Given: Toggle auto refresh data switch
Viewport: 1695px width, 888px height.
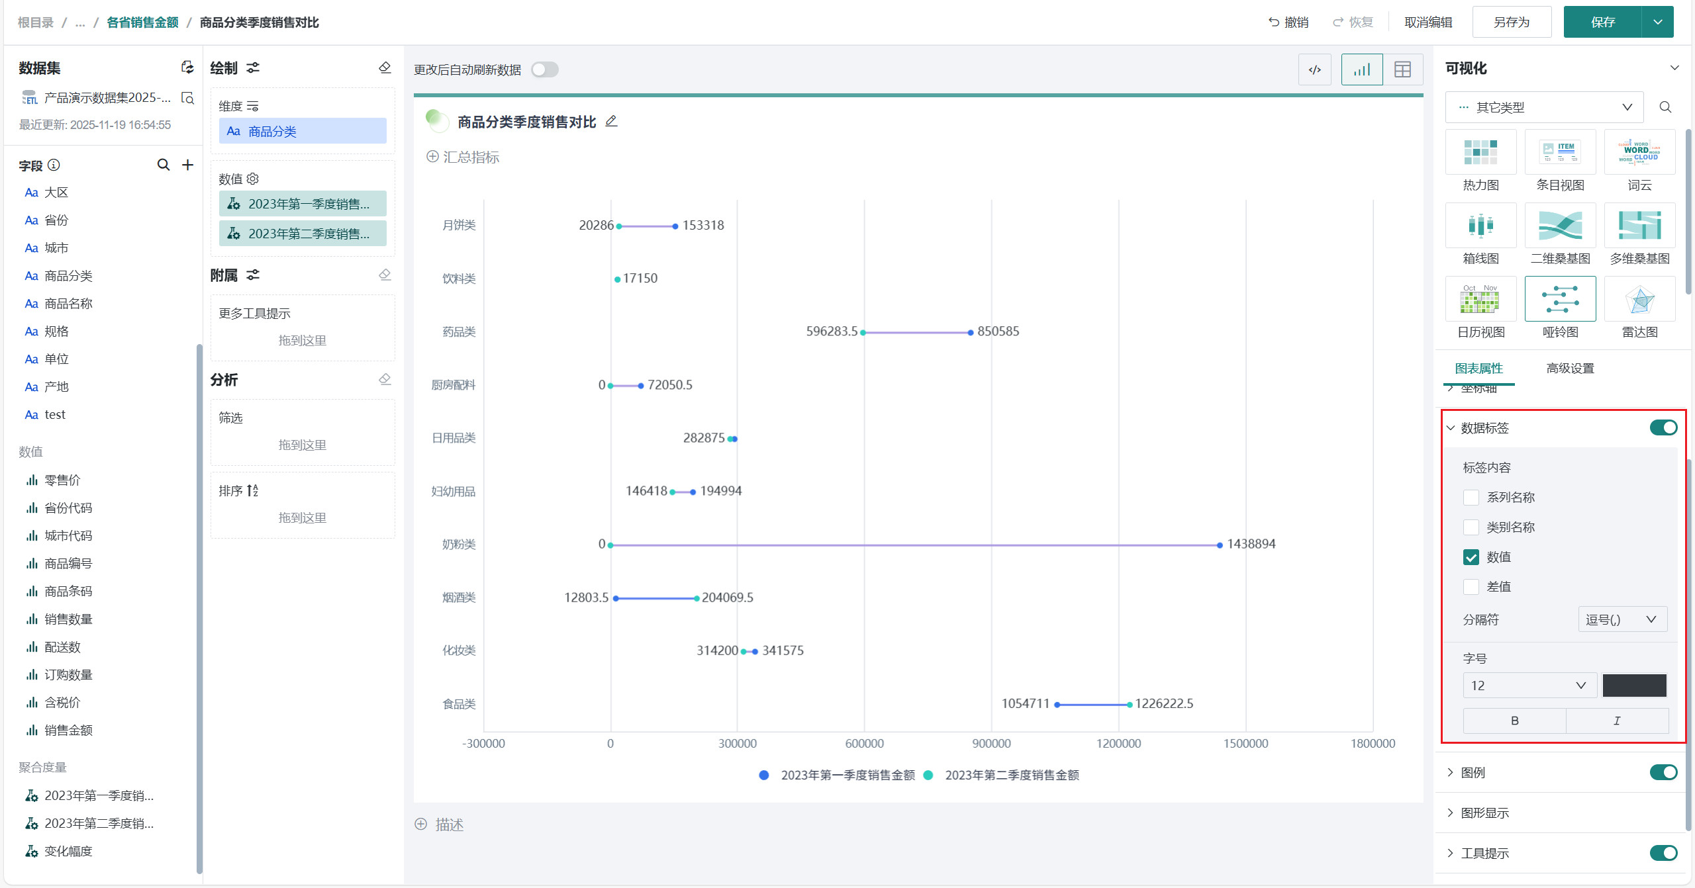Looking at the screenshot, I should pyautogui.click(x=545, y=69).
